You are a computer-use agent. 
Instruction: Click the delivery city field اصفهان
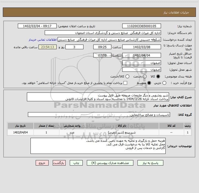(x=142, y=70)
